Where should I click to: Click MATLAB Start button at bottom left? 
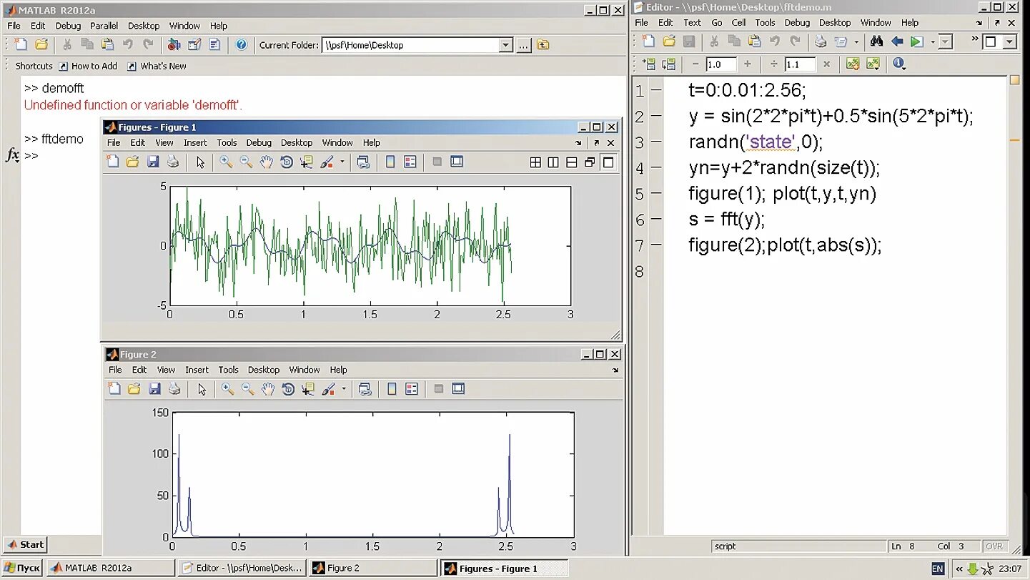tap(25, 544)
